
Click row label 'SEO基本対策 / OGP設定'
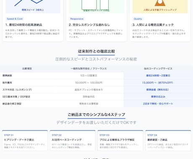tap(16, 97)
